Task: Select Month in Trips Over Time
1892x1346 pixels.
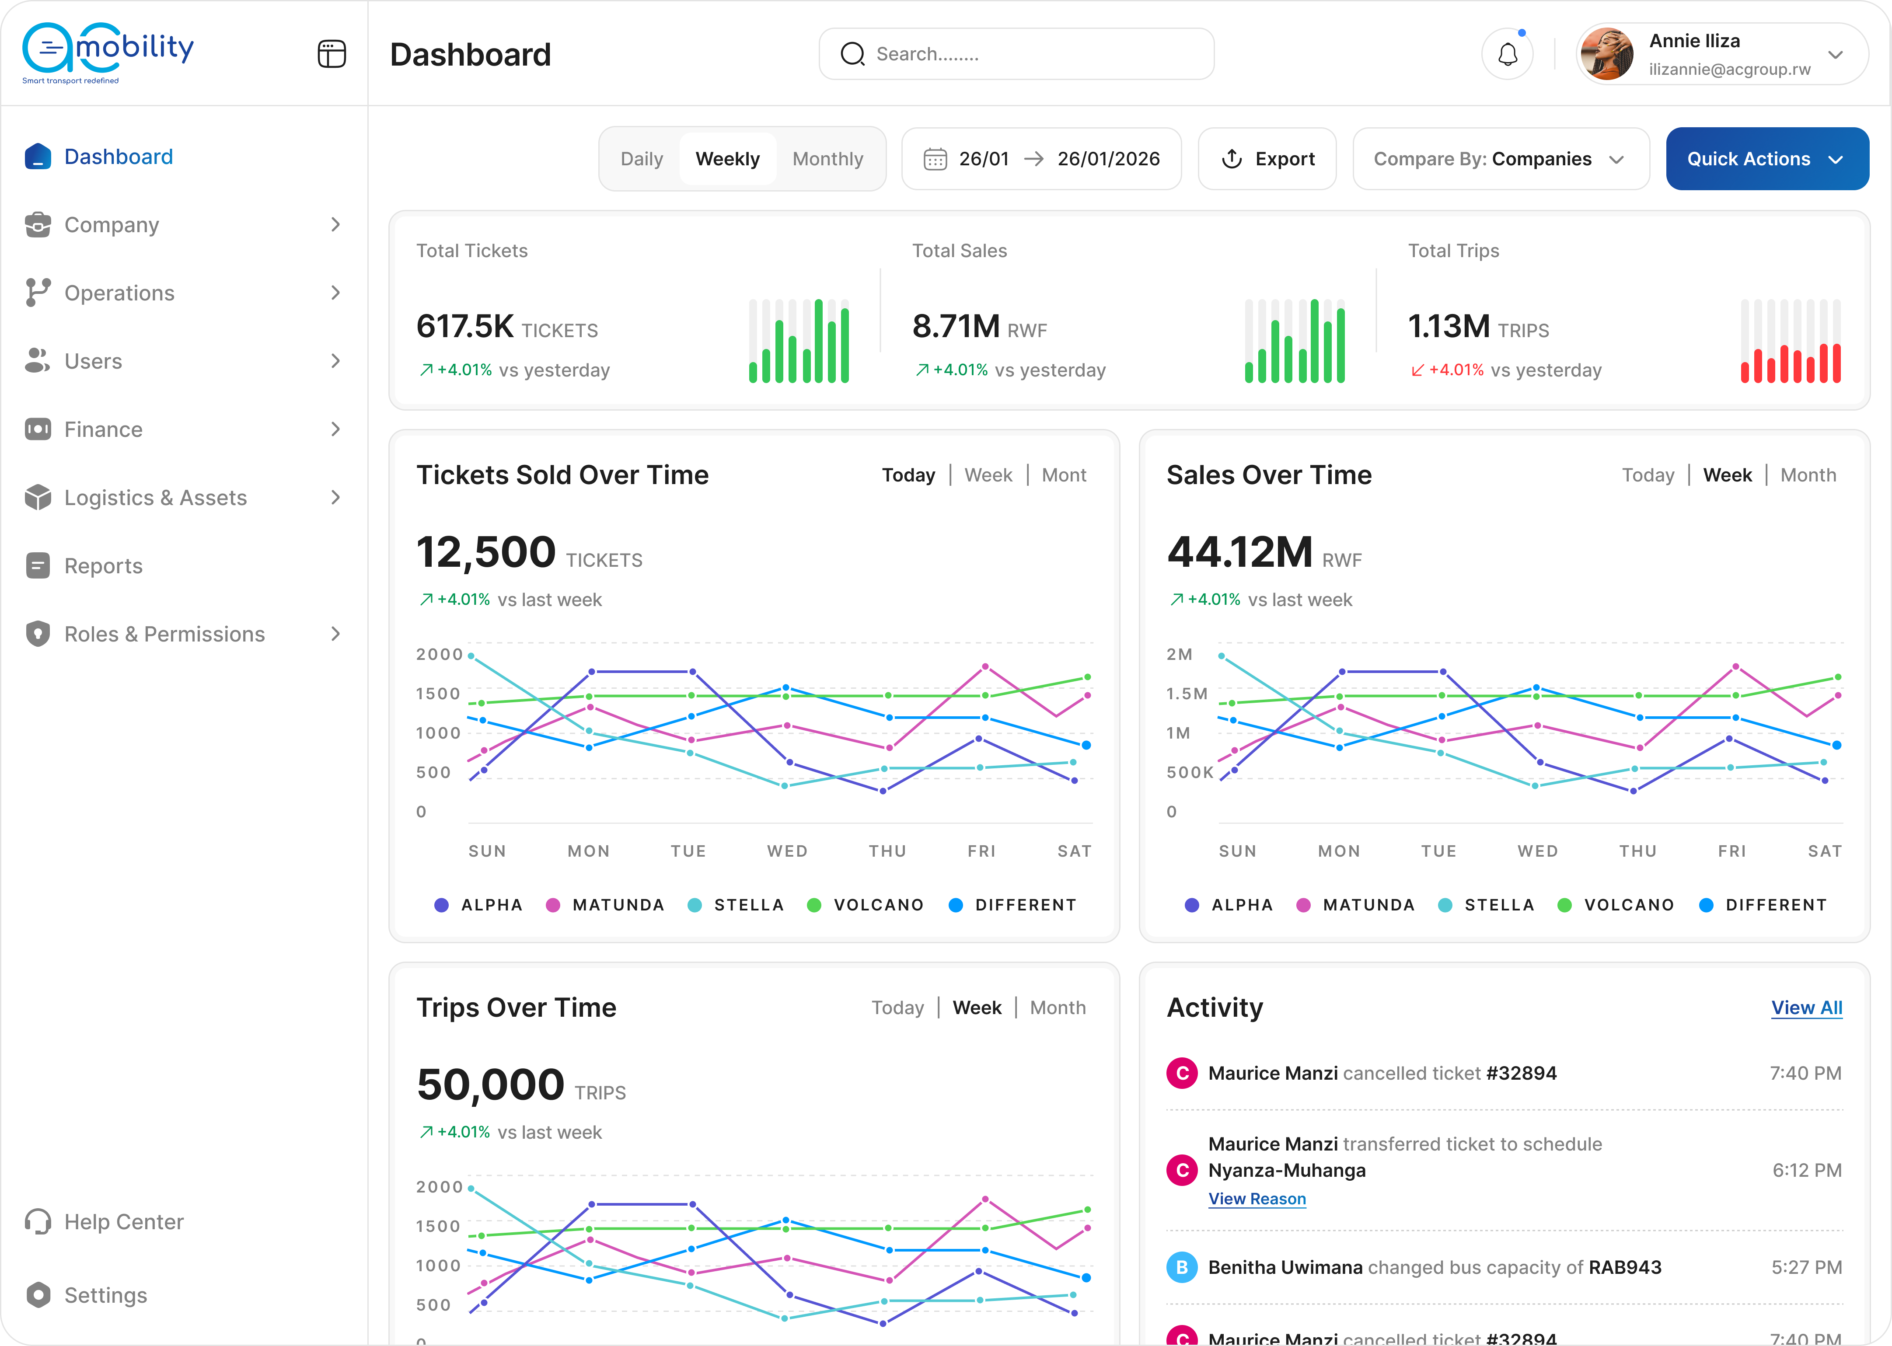Action: point(1058,1008)
